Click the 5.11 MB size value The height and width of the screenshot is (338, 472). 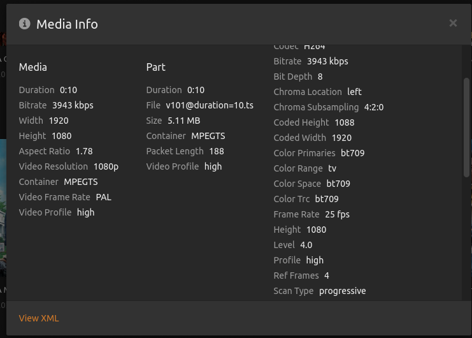184,121
